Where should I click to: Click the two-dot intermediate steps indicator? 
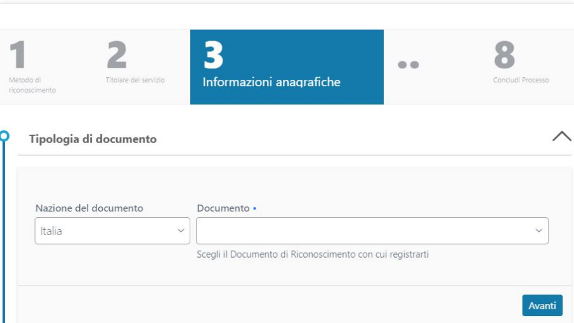(x=408, y=65)
